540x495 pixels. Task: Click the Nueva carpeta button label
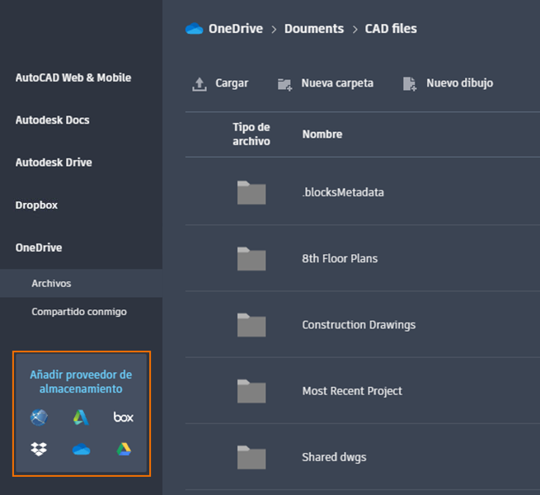coord(337,83)
